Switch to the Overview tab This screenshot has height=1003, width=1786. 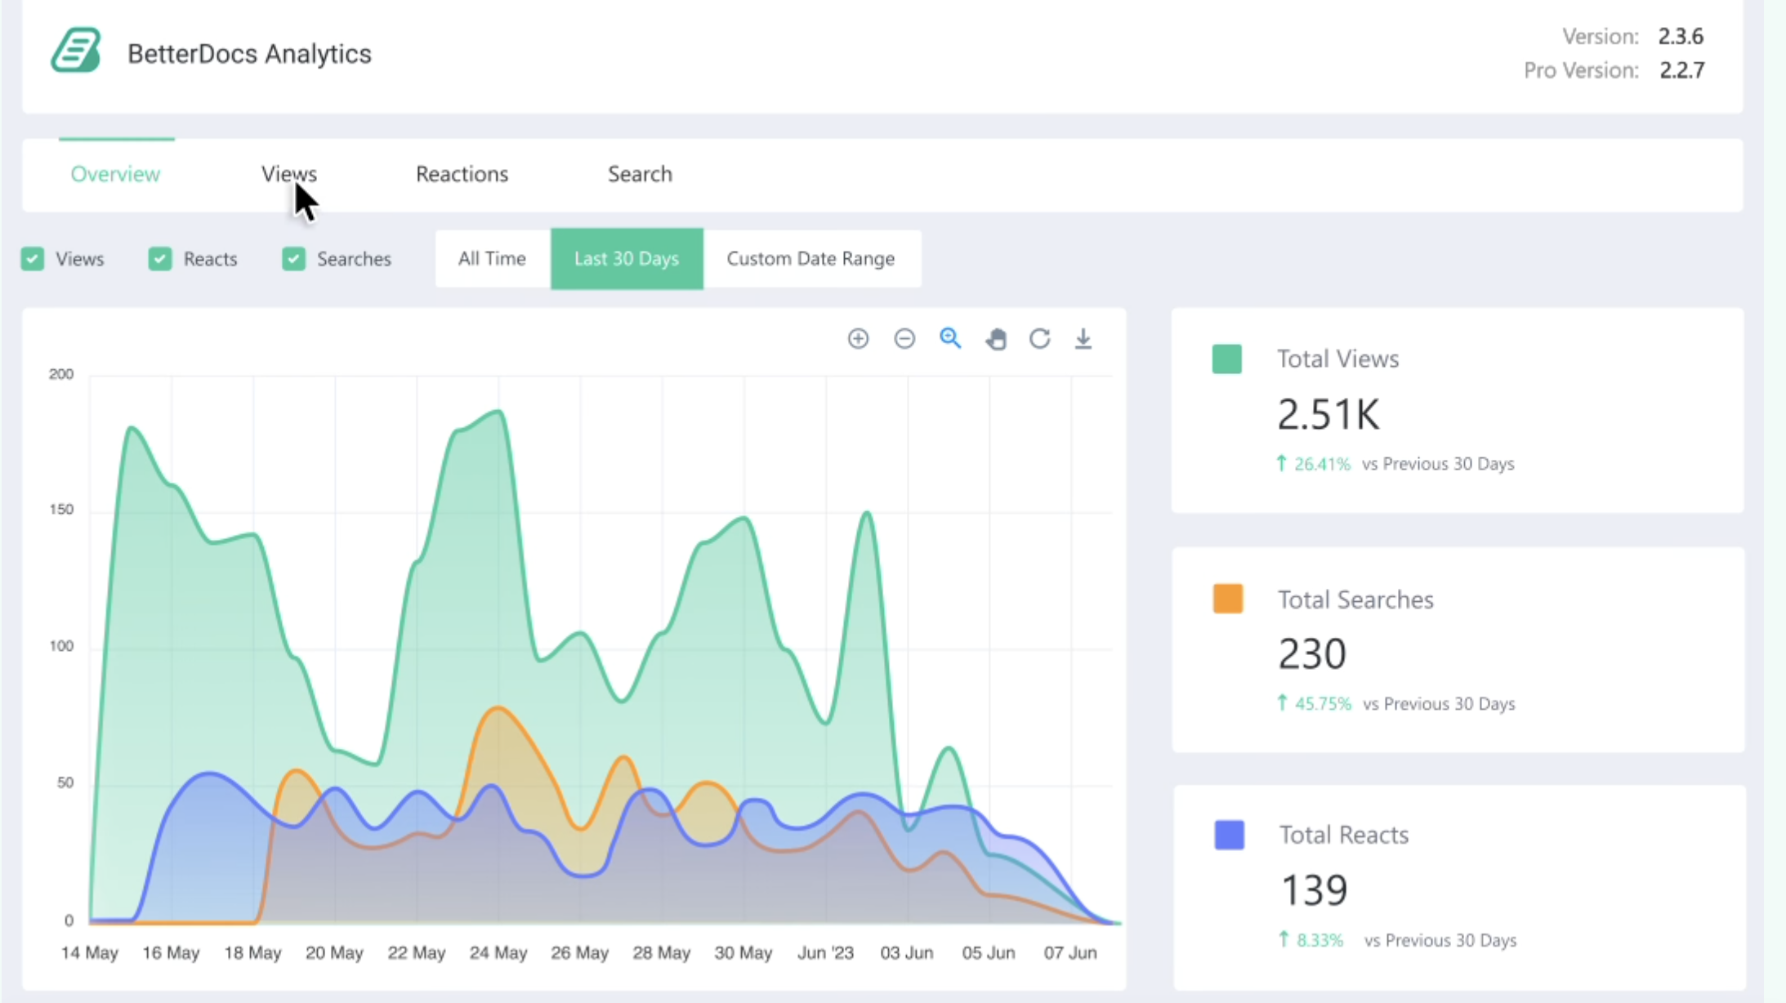(x=115, y=174)
